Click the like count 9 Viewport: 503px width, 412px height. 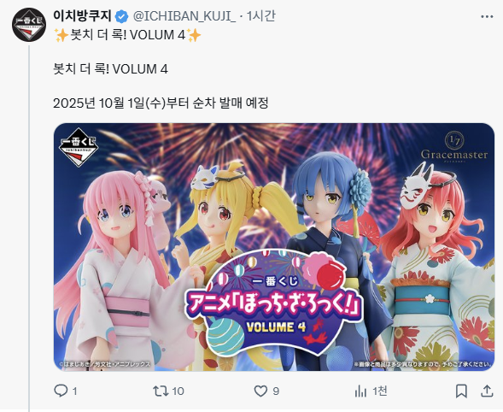[x=276, y=391]
